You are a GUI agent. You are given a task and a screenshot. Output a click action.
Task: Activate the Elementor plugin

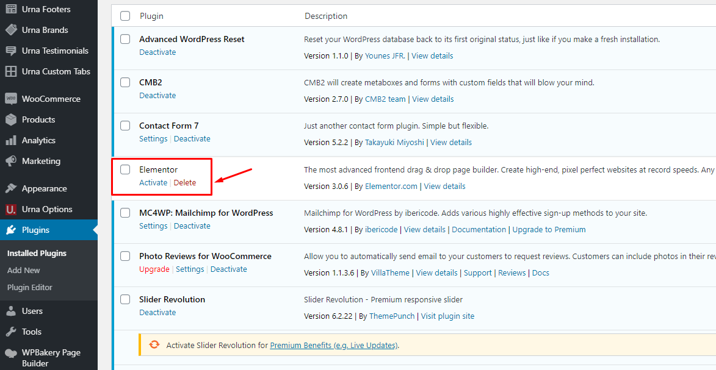(x=153, y=182)
